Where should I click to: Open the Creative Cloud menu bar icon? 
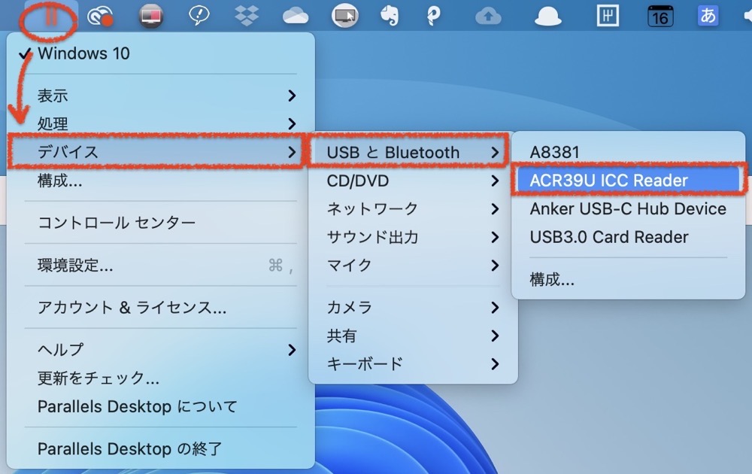(x=100, y=17)
